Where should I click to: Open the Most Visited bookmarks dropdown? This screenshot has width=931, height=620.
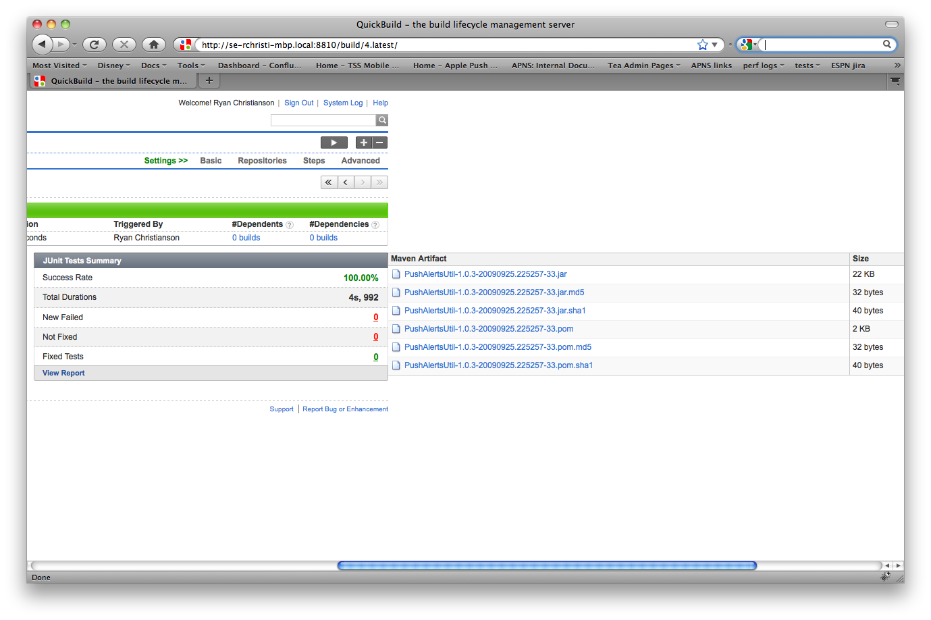point(59,66)
